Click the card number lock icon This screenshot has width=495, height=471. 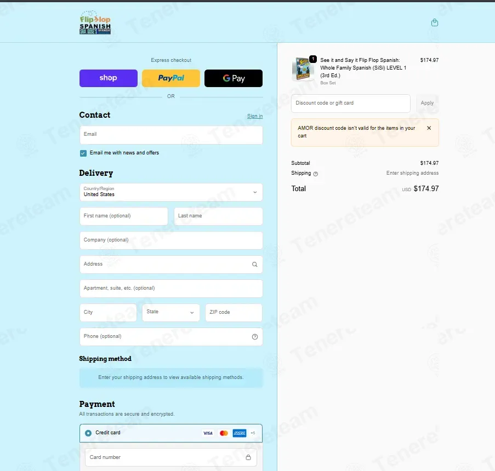click(x=248, y=457)
